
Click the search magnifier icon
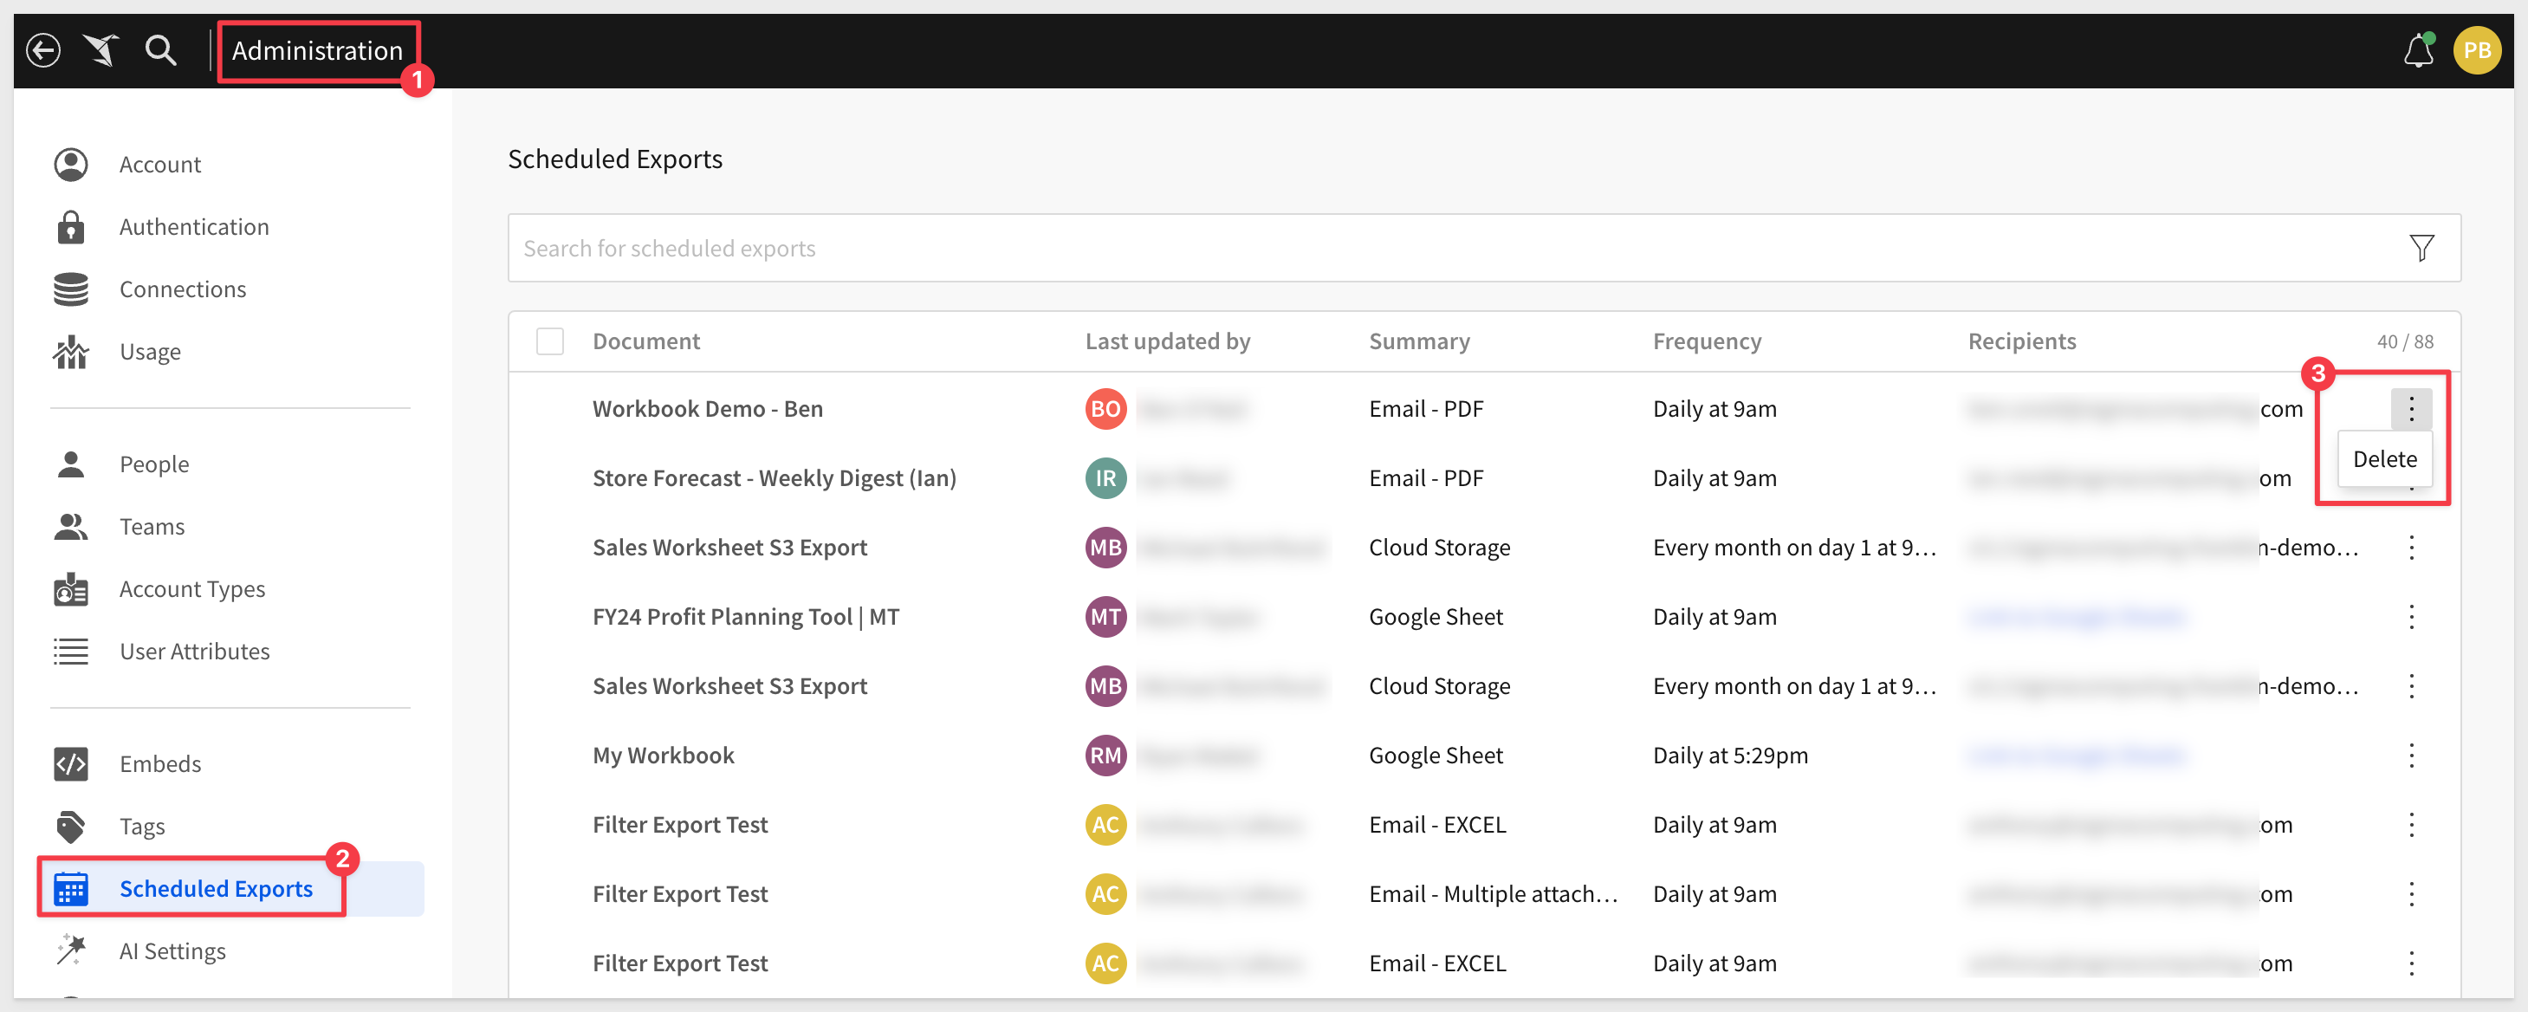[x=161, y=50]
